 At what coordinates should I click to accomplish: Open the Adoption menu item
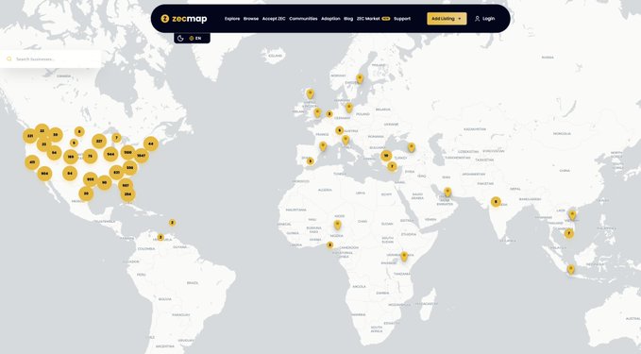[330, 18]
